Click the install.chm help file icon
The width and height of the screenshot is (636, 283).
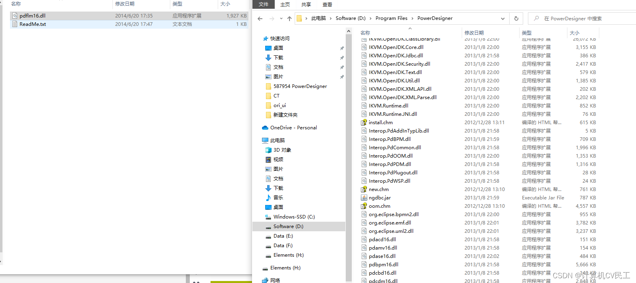click(x=364, y=123)
